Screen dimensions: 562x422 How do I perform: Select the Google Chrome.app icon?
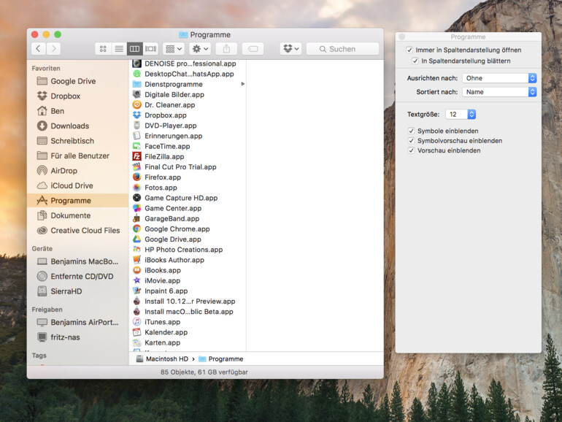click(136, 229)
